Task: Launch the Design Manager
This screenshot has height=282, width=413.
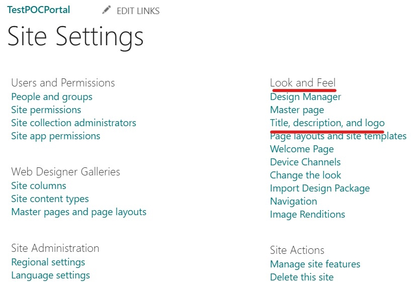Action: 305,97
